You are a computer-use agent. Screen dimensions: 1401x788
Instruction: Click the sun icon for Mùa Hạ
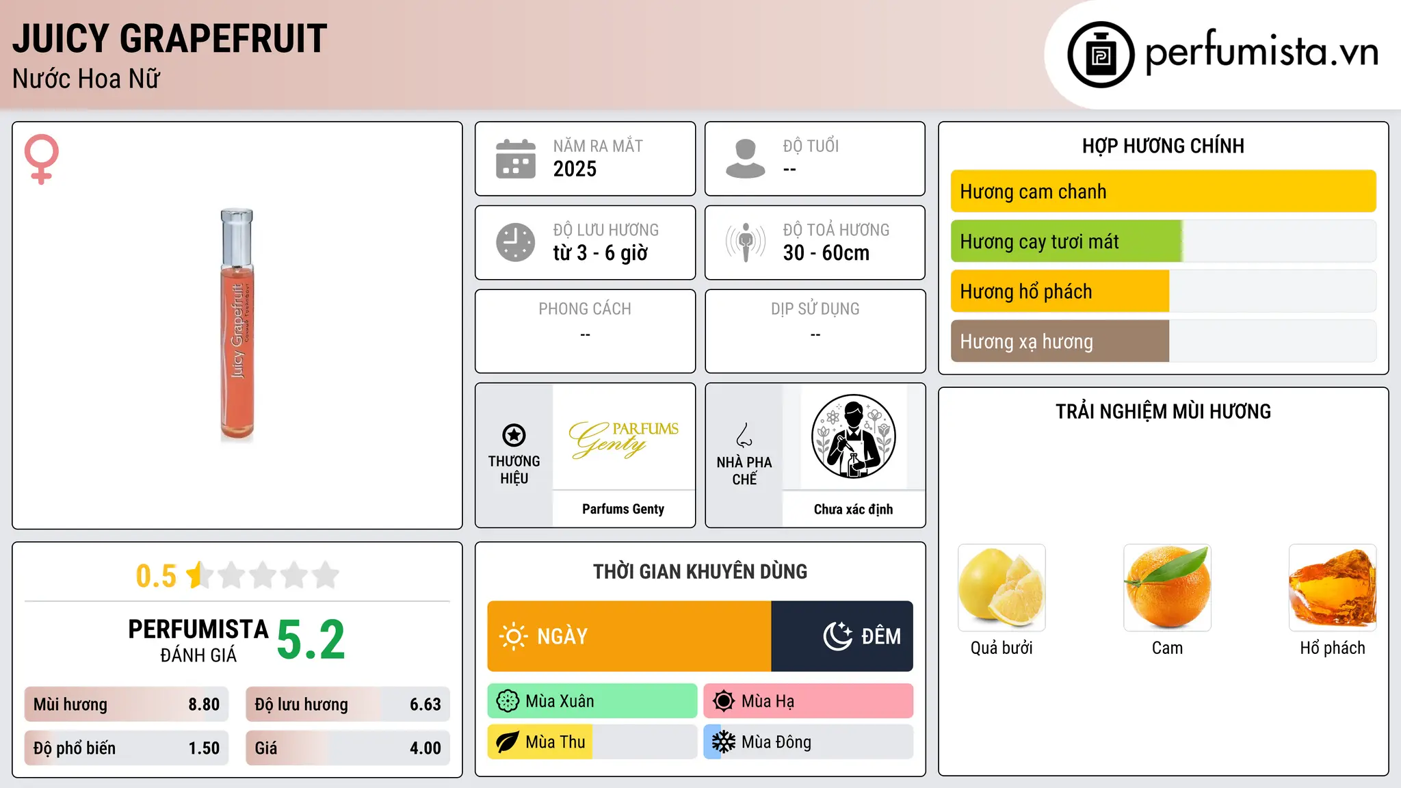[x=724, y=701]
